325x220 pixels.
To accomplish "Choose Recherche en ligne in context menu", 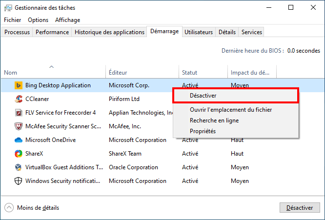I will [236, 120].
